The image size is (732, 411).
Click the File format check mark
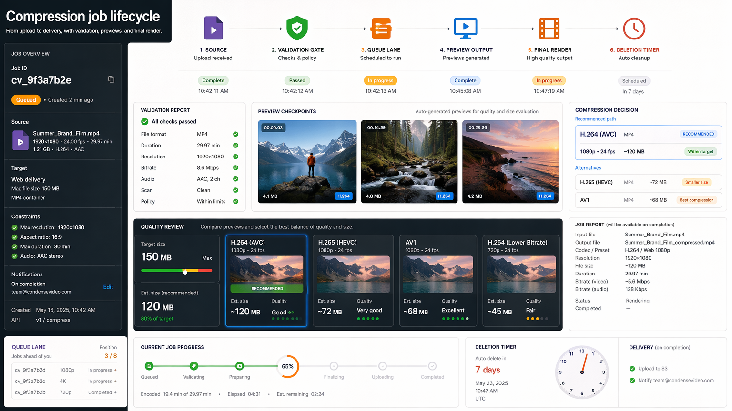235,134
